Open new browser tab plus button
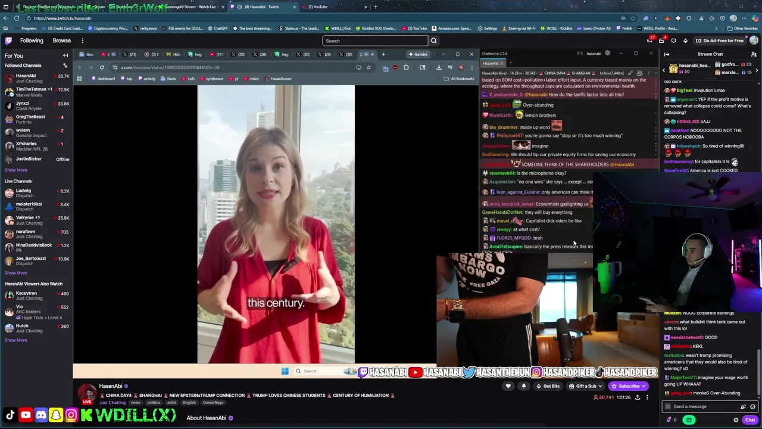The image size is (762, 429). 376,7
